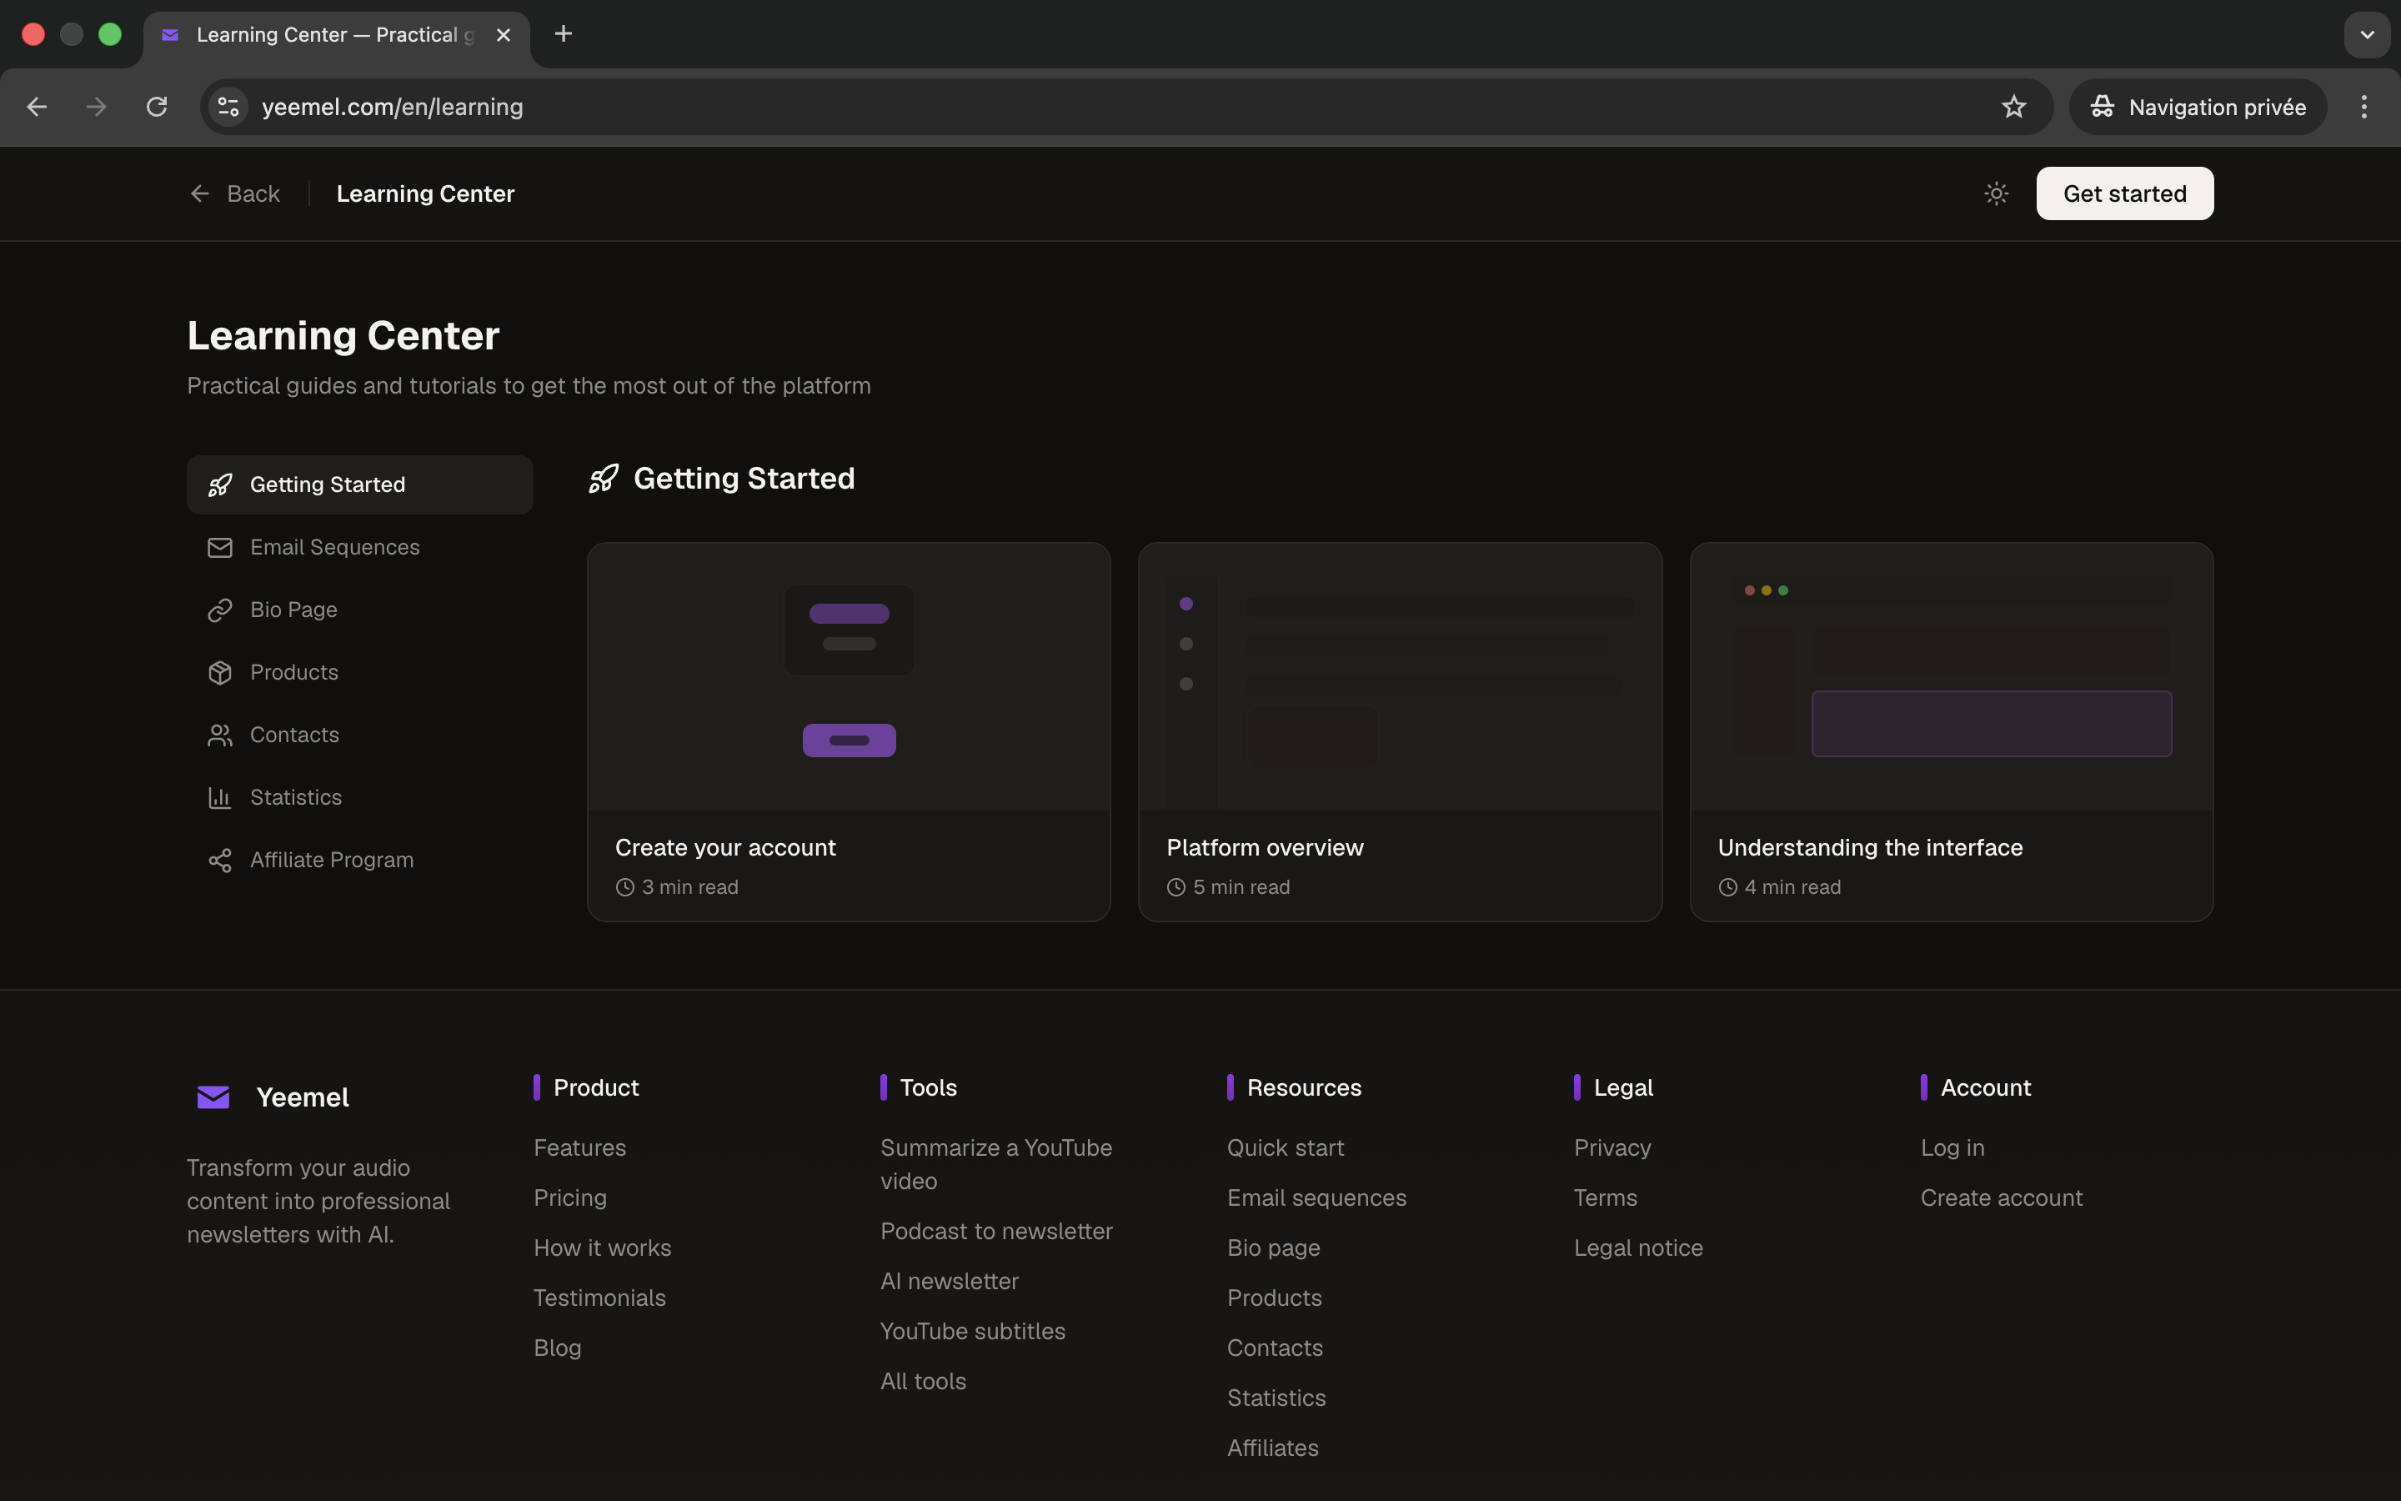The image size is (2401, 1501).
Task: Select the Contacts people icon
Action: [x=220, y=735]
